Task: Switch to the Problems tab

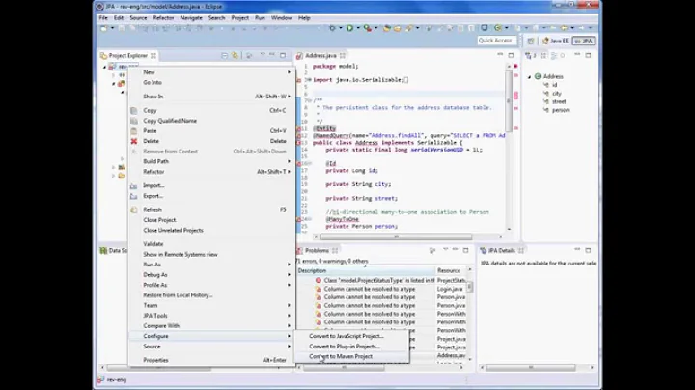Action: [x=317, y=251]
